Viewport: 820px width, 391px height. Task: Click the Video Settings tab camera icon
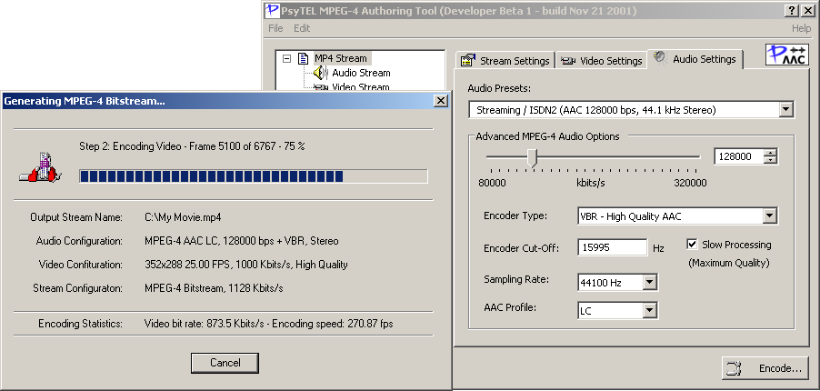point(568,61)
